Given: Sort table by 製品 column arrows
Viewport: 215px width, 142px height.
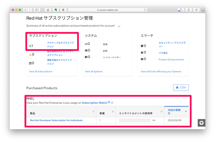Looking at the screenshot, I should pyautogui.click(x=93, y=112).
